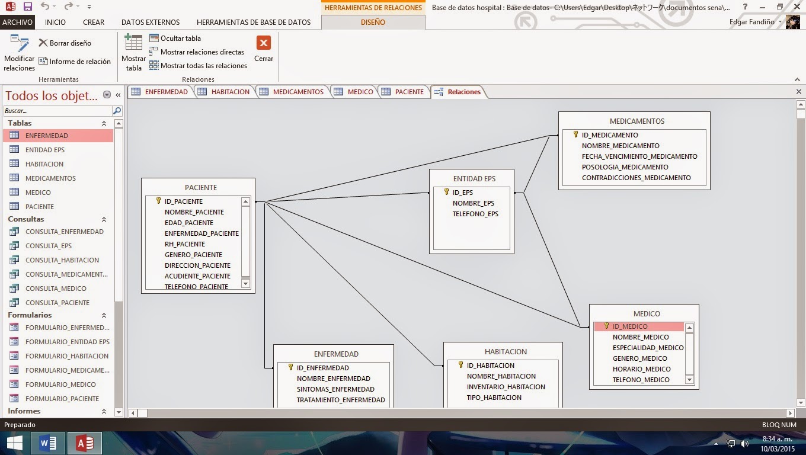Collapse the navigation pane shutter bar
This screenshot has width=806, height=455.
click(118, 94)
